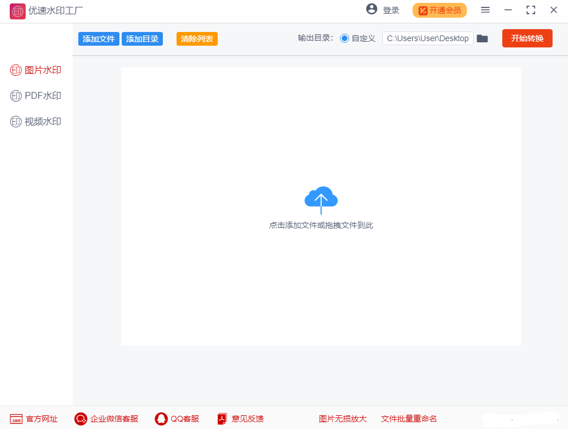Open the output folder browse icon
Viewport: 568px width, 429px height.
click(x=482, y=38)
